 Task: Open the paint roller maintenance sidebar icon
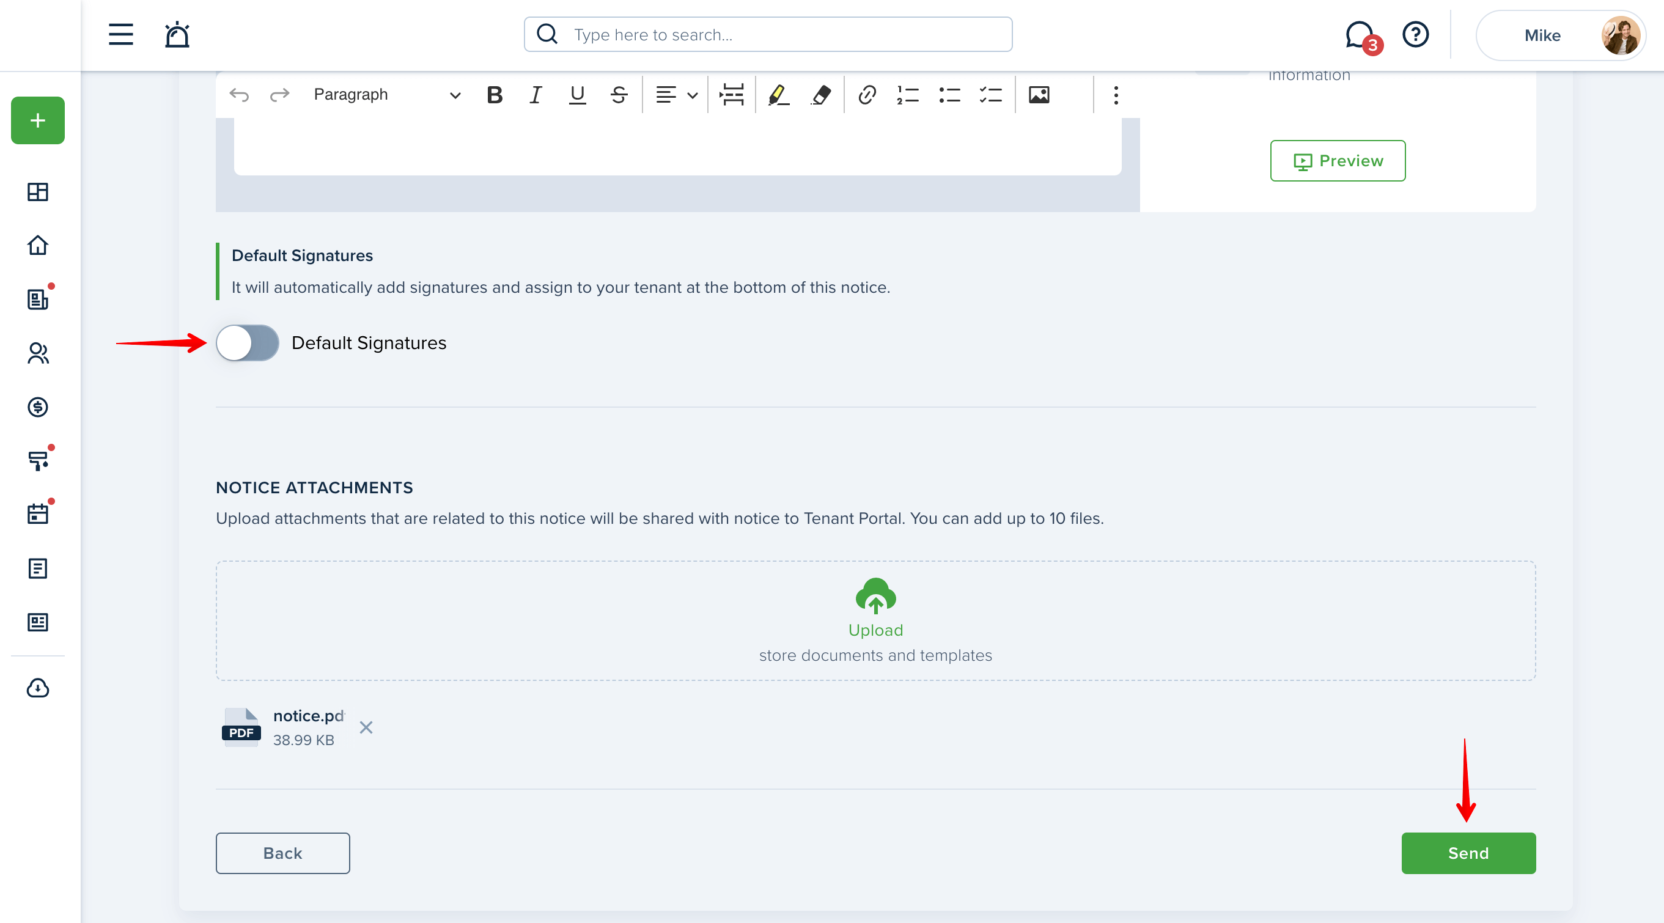coord(38,460)
